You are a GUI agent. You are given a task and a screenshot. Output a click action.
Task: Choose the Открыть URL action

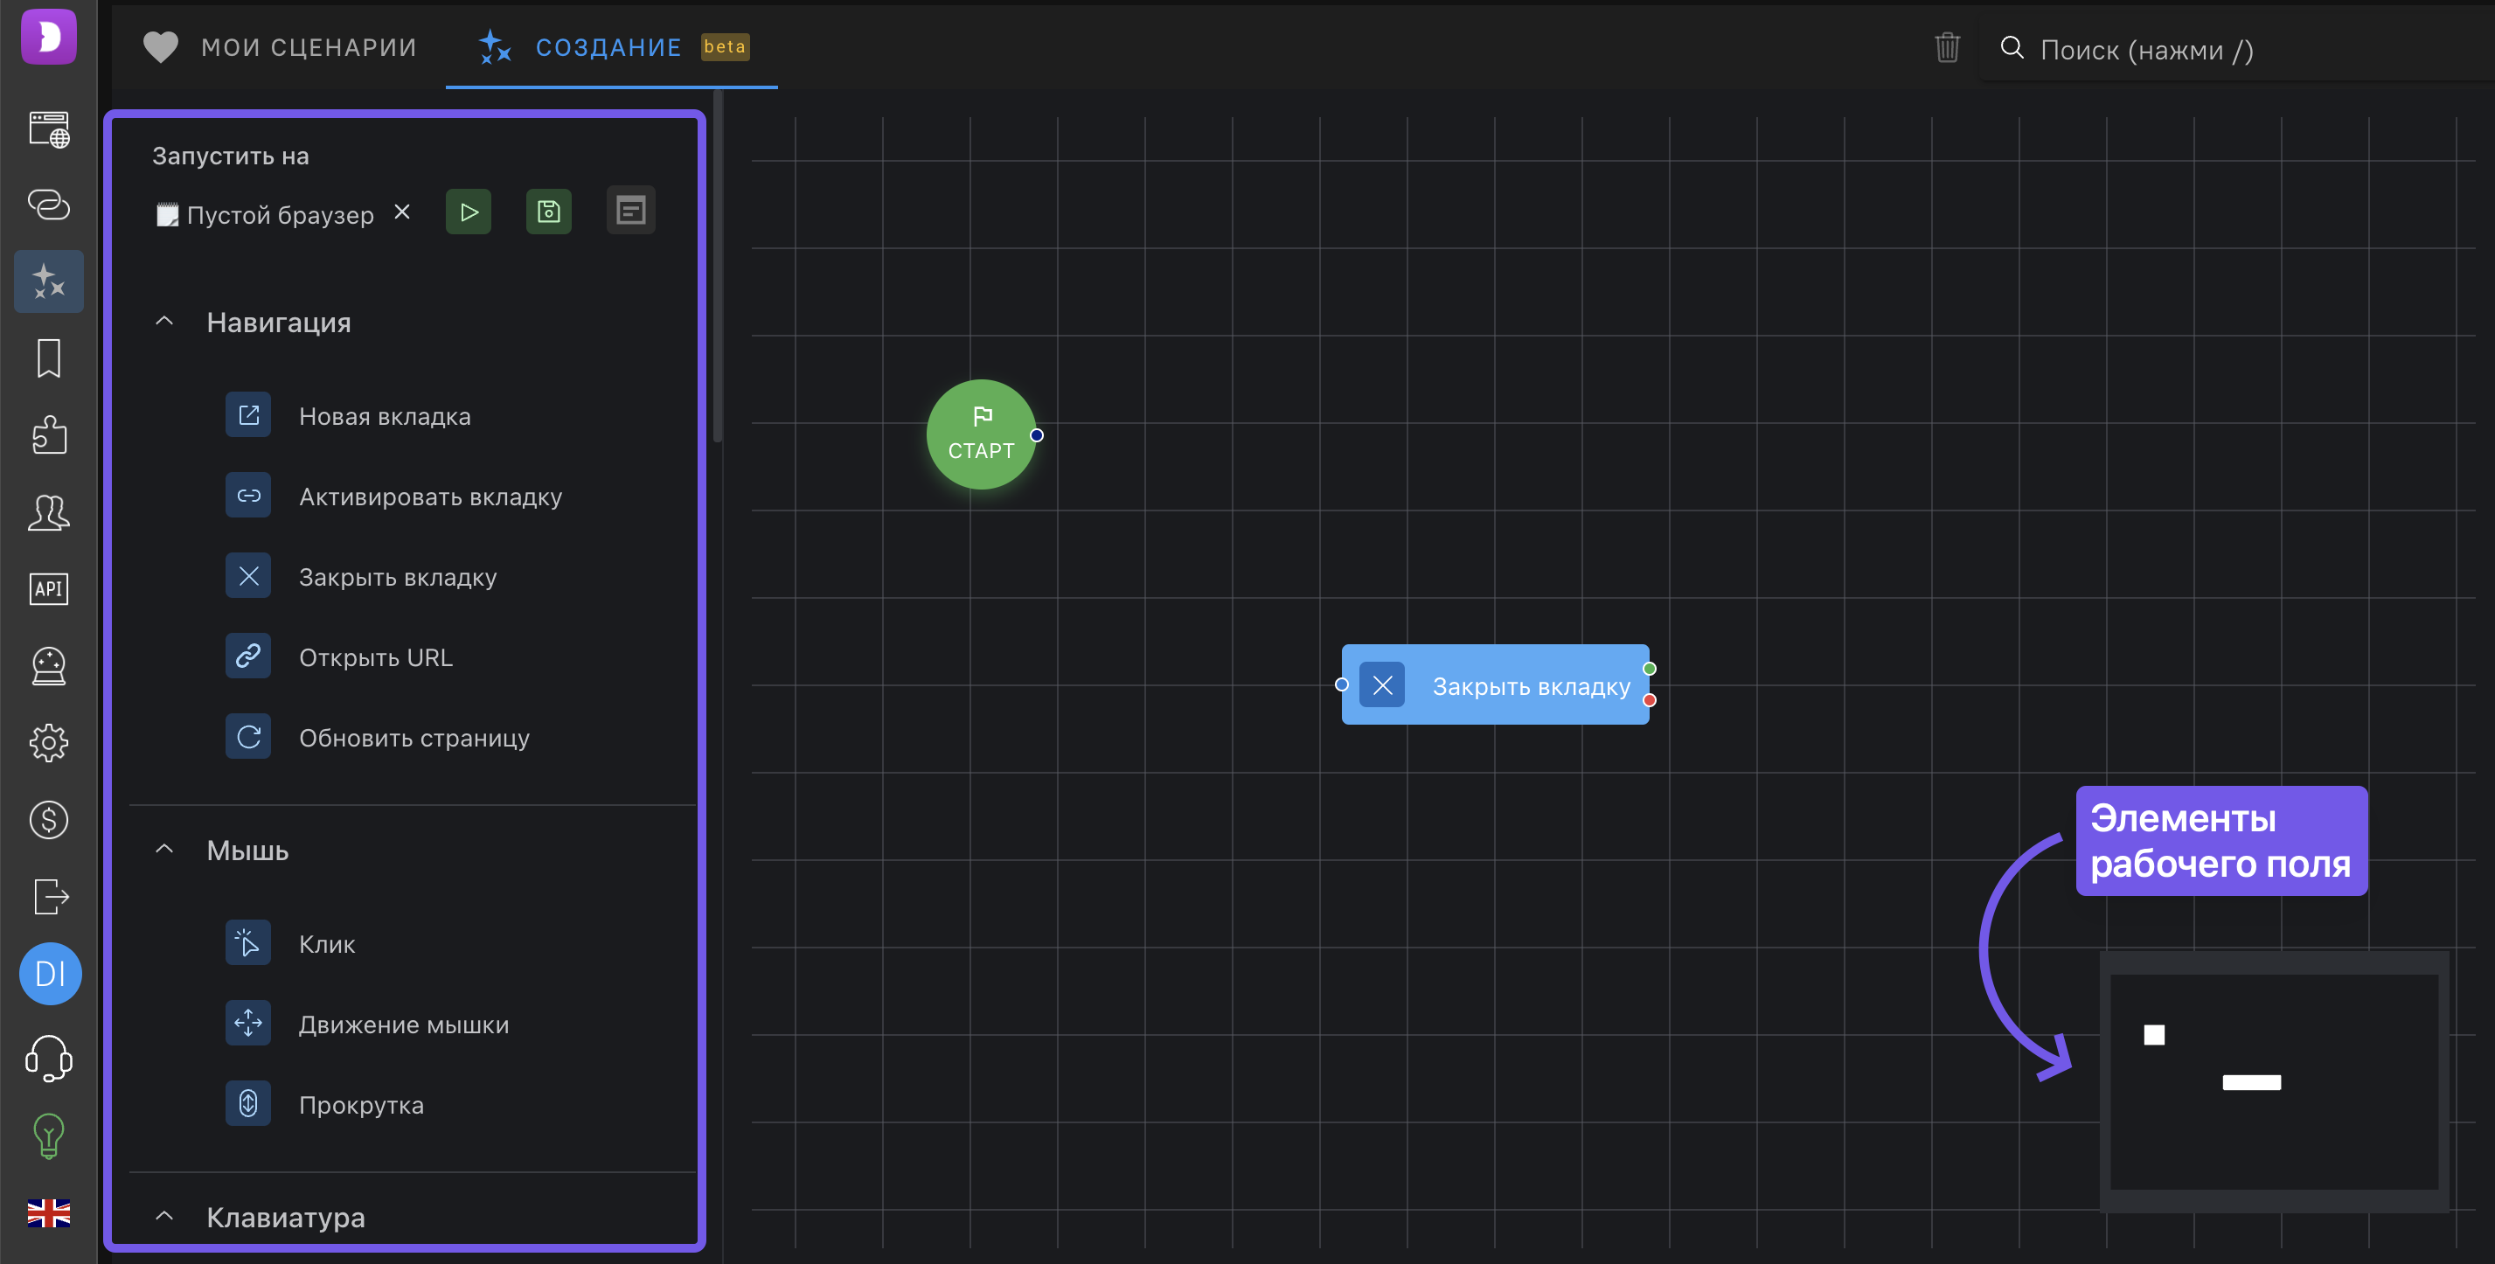click(375, 657)
